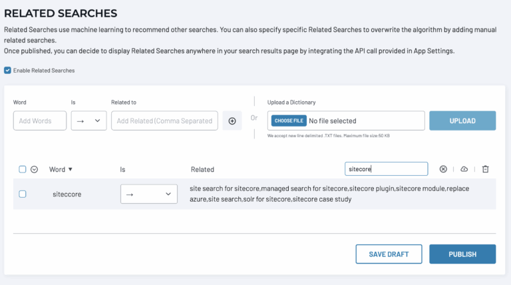This screenshot has width=511, height=285.
Task: Check the select-all rows checkbox
Action: (x=23, y=169)
